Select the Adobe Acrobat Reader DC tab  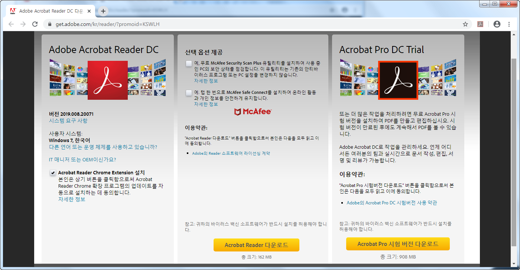(x=51, y=11)
